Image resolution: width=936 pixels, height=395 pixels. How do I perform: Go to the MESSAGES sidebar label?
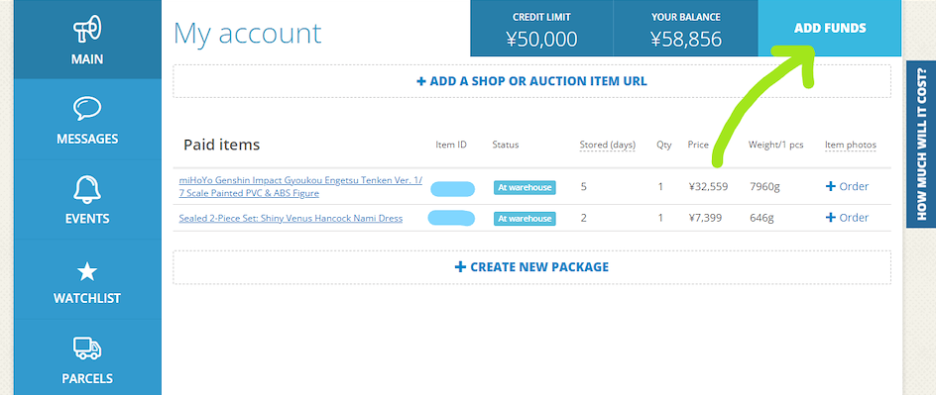coord(87,139)
